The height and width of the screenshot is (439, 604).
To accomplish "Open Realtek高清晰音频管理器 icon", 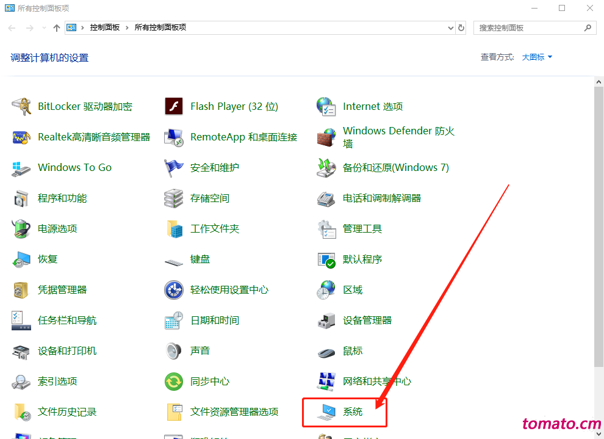I will click(21, 137).
